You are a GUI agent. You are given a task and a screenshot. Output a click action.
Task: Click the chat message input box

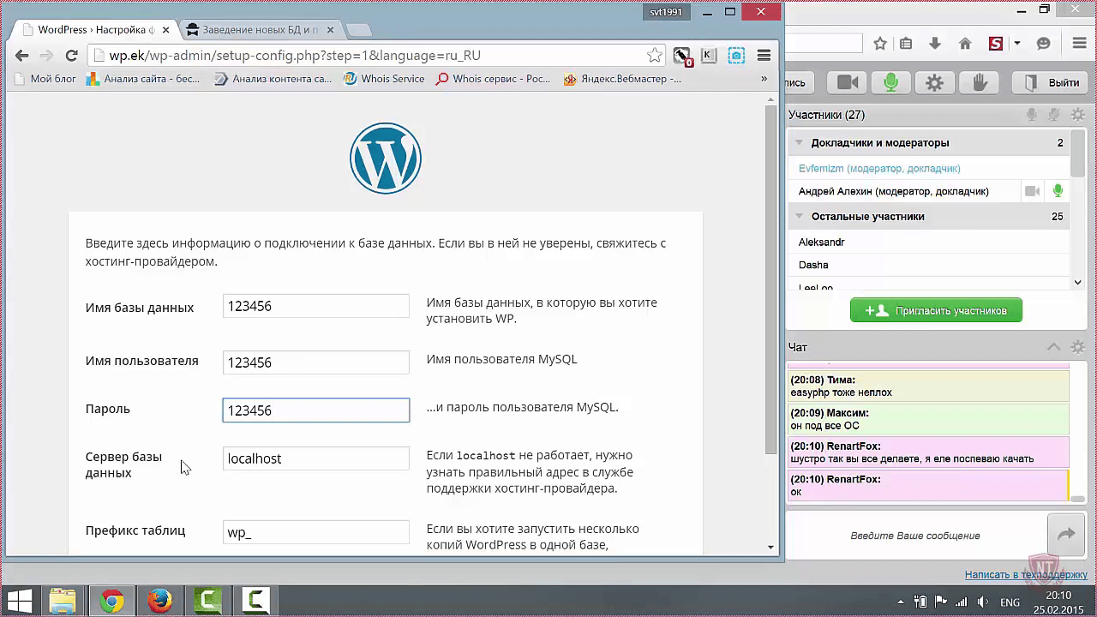click(x=915, y=536)
